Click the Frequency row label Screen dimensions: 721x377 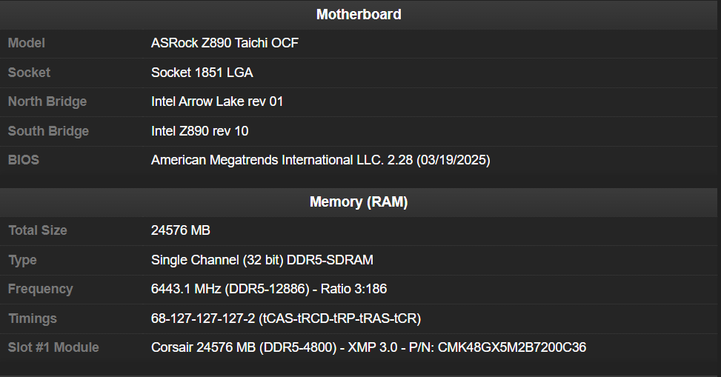(x=41, y=289)
